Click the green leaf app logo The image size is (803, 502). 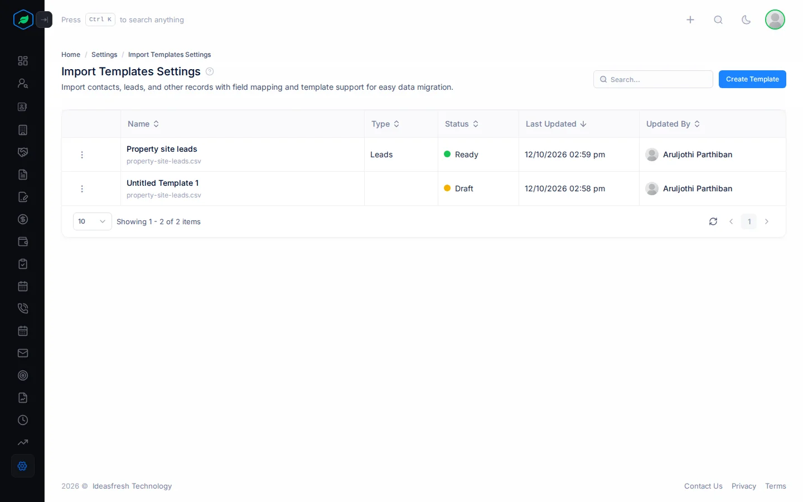point(23,20)
